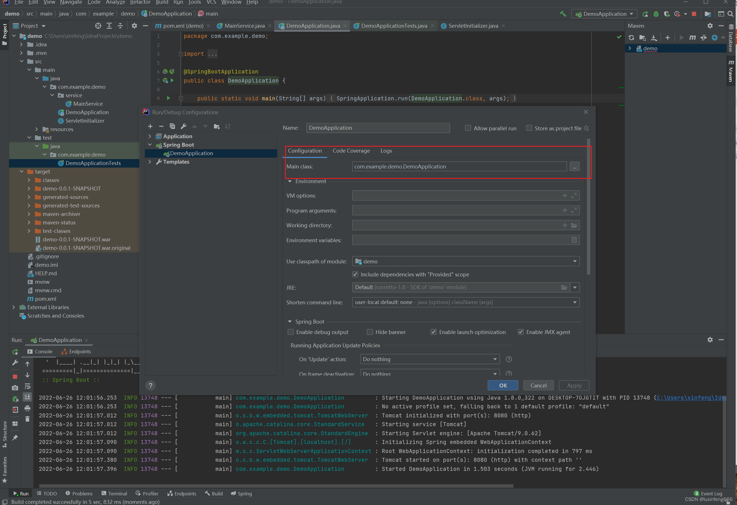Click the Reload Maven projects icon
The width and height of the screenshot is (737, 505).
coord(631,38)
